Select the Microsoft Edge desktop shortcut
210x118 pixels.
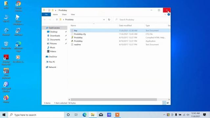coord(18,47)
